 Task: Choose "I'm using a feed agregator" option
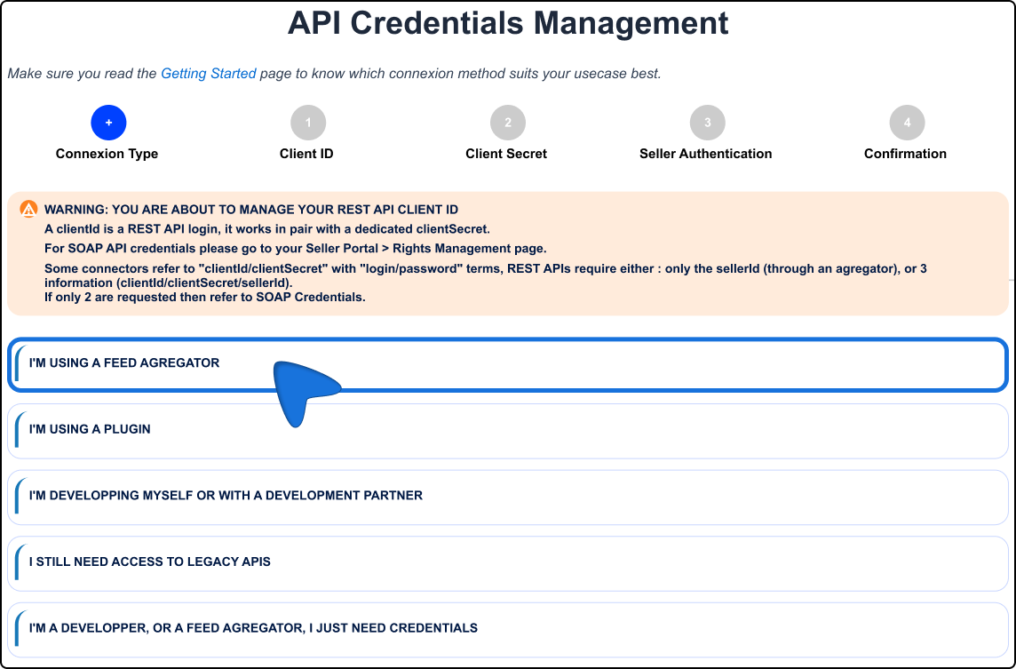124,363
